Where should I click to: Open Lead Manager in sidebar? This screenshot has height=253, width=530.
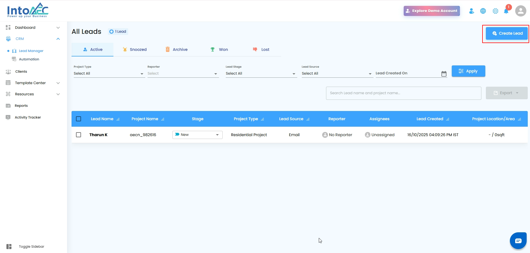pyautogui.click(x=31, y=51)
